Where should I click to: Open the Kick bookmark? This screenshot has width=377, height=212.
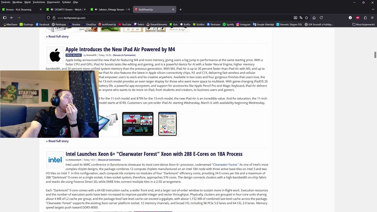point(173,24)
